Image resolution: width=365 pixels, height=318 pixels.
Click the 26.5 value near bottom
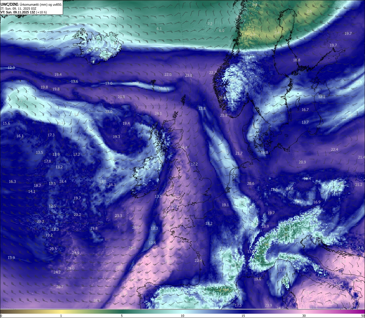(x=97, y=301)
